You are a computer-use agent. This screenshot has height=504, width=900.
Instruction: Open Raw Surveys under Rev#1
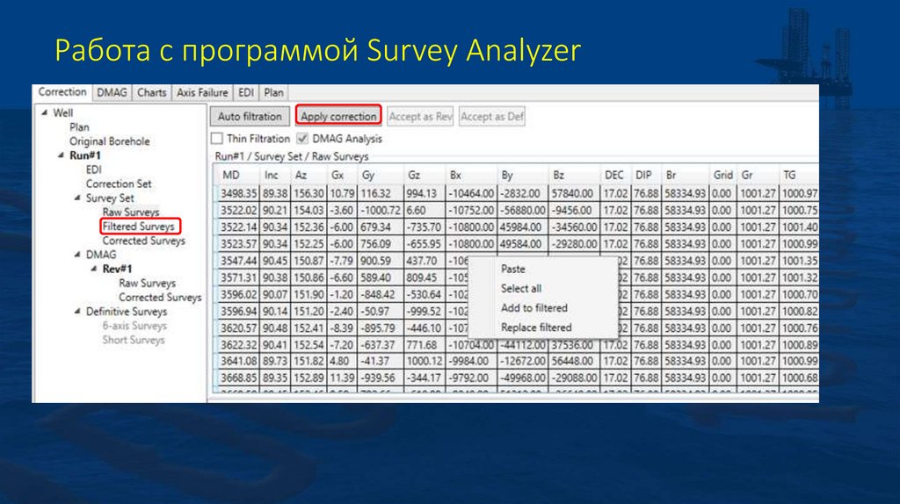(x=147, y=284)
